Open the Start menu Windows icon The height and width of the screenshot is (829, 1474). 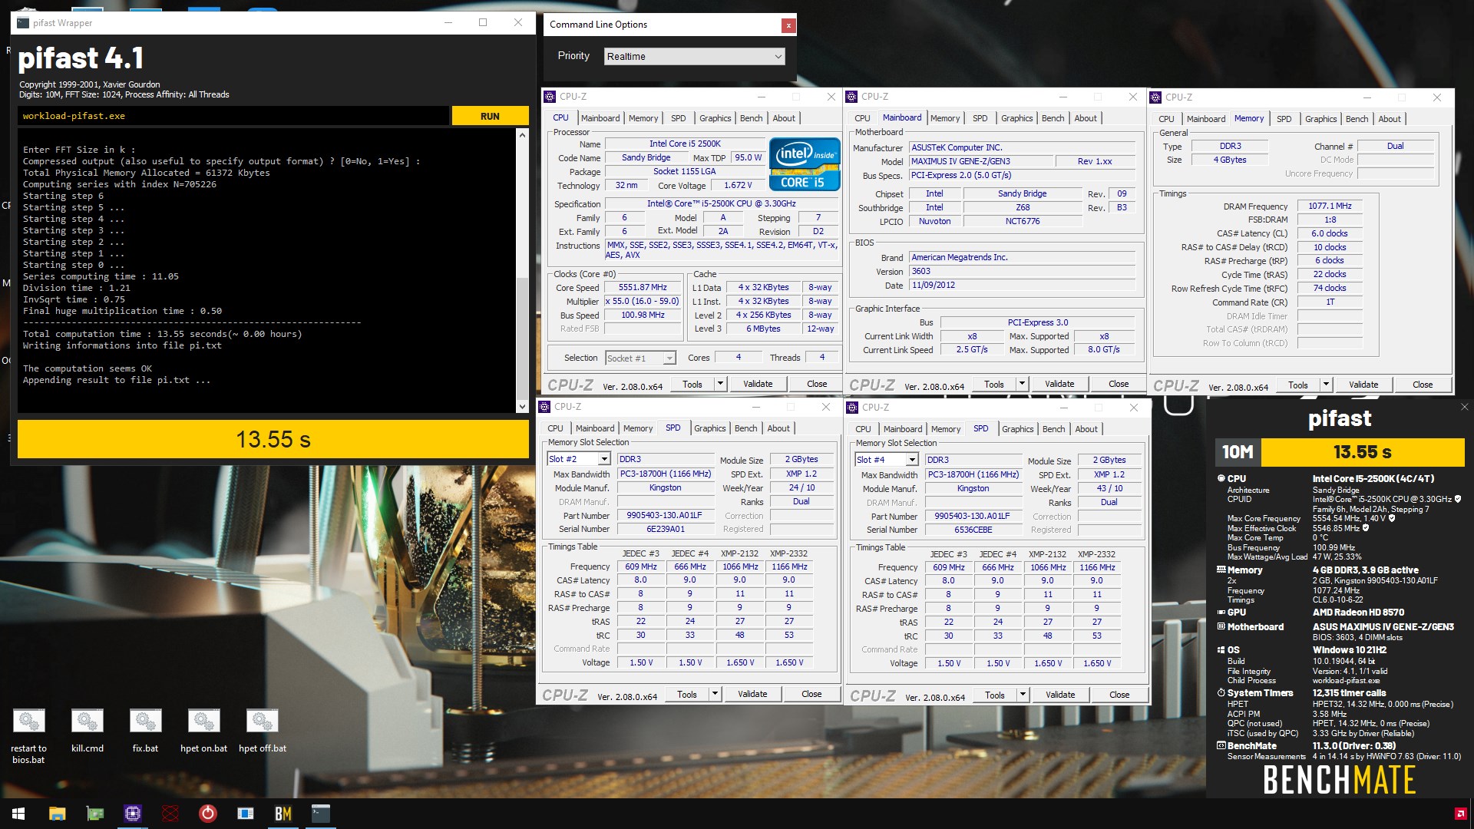tap(18, 814)
